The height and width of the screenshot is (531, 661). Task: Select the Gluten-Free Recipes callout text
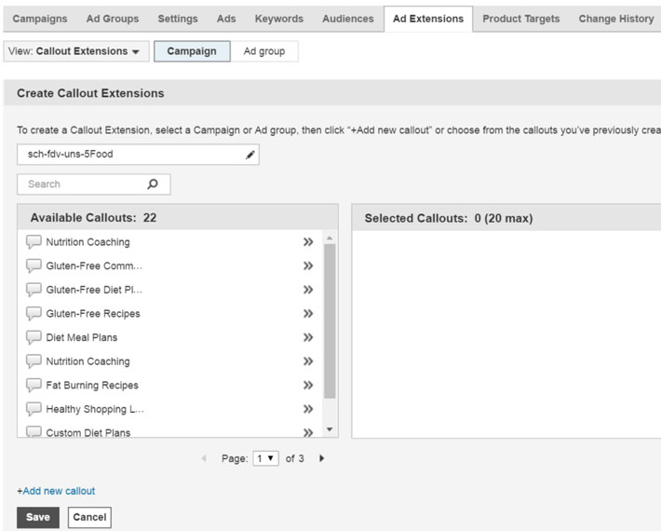(93, 314)
